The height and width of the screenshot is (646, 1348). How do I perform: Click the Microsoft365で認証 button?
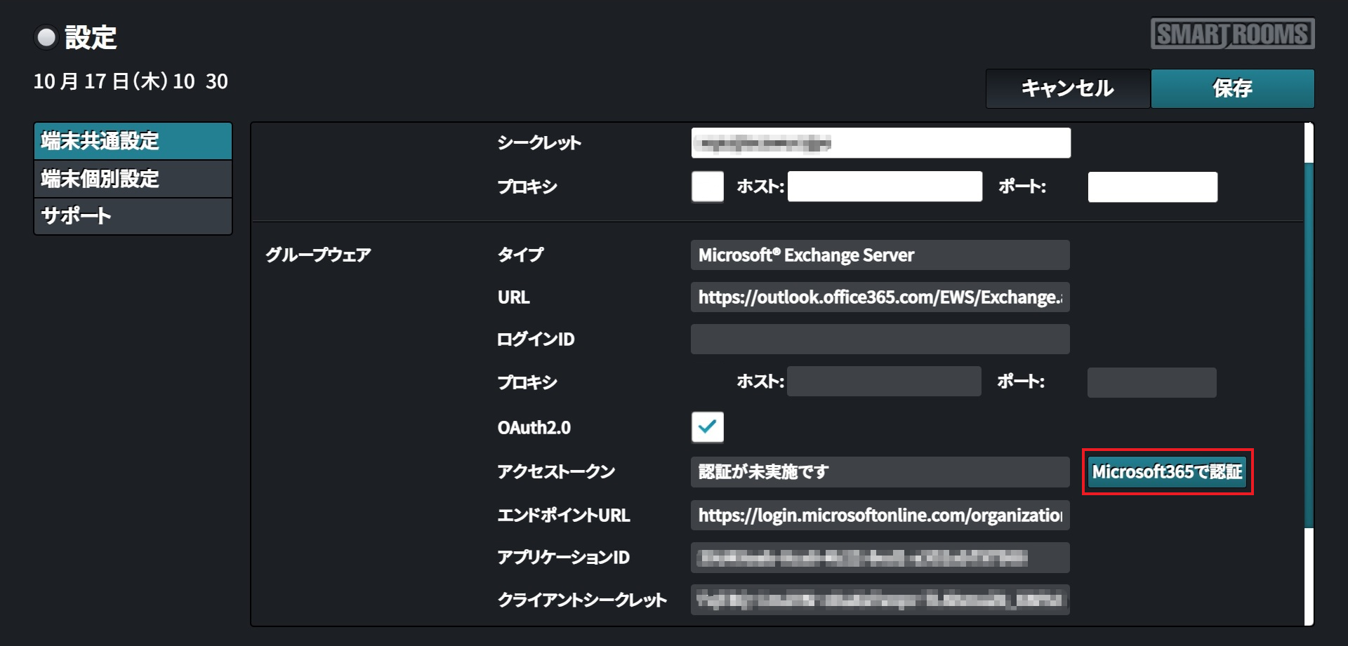[x=1167, y=471]
